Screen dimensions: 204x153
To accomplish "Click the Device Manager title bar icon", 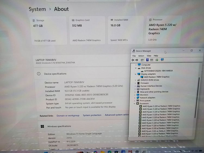I will pos(134,51).
